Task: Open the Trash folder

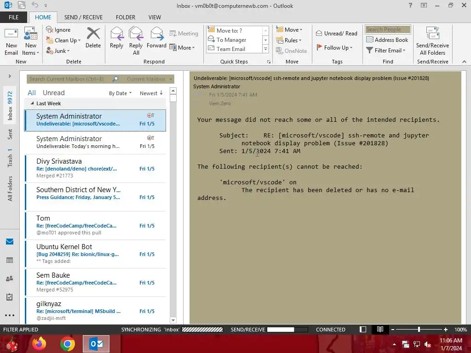Action: click(10, 158)
